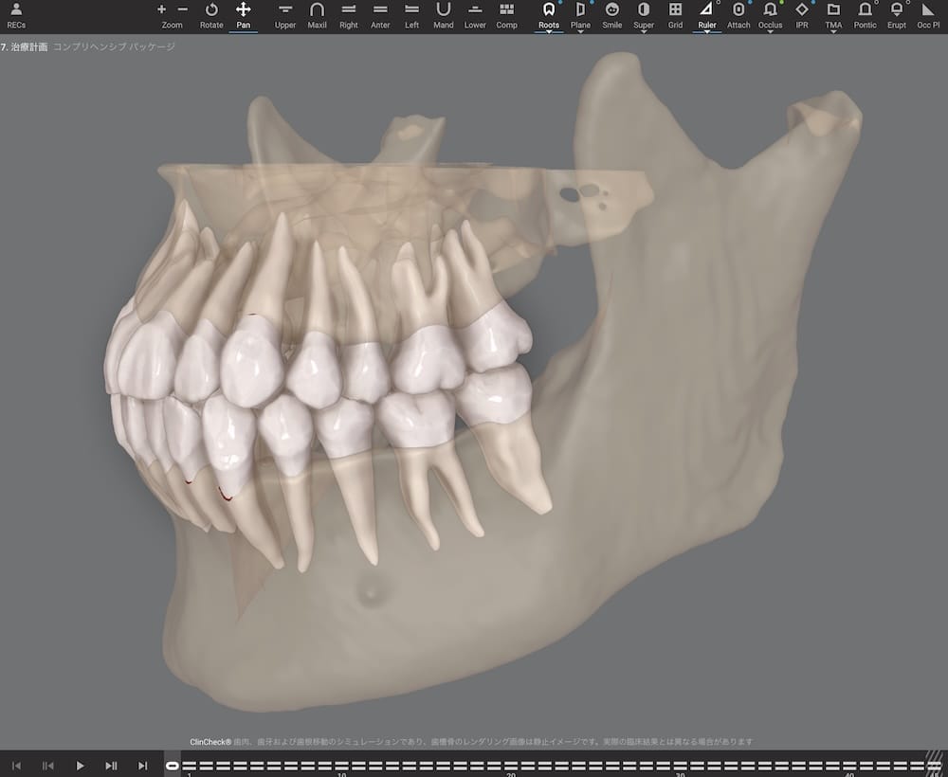Click the hatched final stage marker
The image size is (948, 777).
(x=934, y=764)
